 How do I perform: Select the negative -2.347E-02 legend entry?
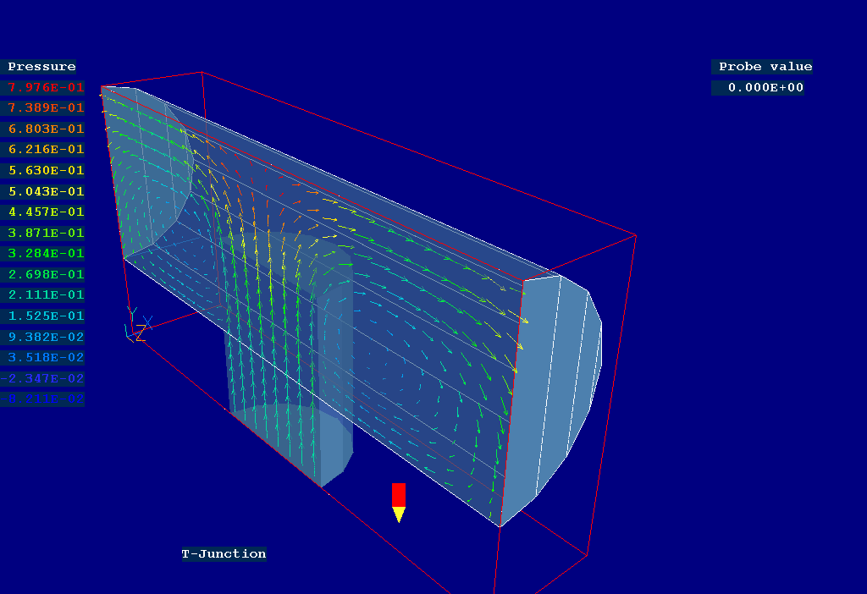46,378
